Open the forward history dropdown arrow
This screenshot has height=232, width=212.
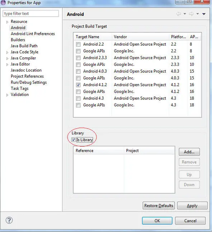click(198, 14)
